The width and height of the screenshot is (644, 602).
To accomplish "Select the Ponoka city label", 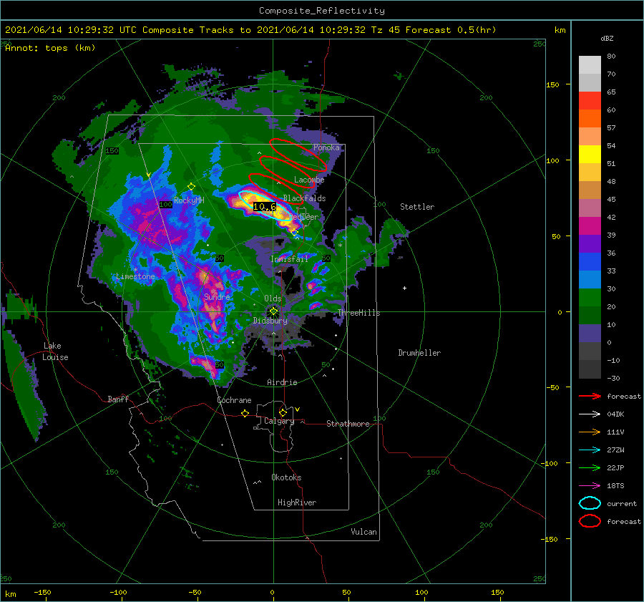I will [326, 147].
